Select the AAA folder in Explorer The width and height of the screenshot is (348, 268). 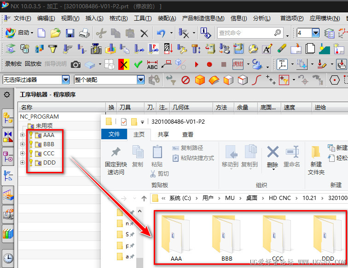coord(176,238)
